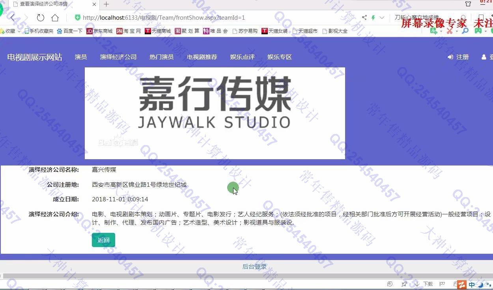Open the 影视大全 bookmark
The image size is (493, 290).
(334, 31)
